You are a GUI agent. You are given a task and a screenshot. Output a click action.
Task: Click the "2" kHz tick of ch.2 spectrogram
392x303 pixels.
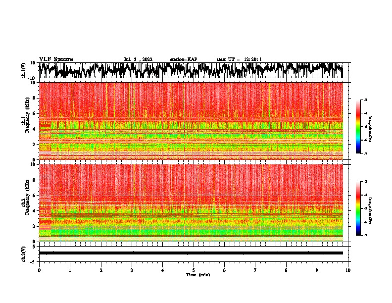pos(34,226)
